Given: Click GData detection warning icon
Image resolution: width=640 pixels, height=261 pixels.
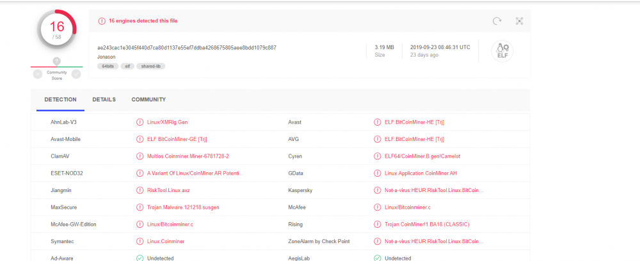Looking at the screenshot, I should click(377, 174).
